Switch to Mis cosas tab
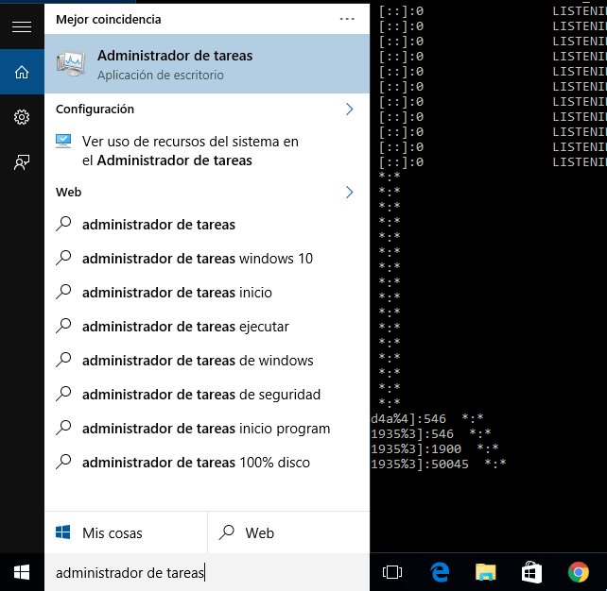 coord(126,532)
